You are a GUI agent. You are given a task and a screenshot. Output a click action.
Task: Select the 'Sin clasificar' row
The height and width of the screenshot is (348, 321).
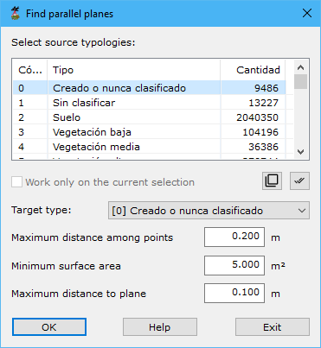(x=150, y=103)
